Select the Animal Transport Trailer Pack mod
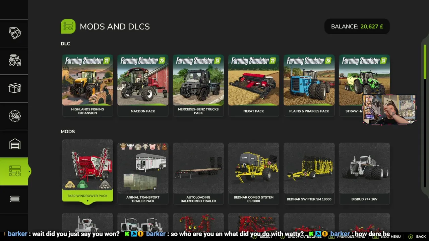The width and height of the screenshot is (429, 241). coord(143,173)
